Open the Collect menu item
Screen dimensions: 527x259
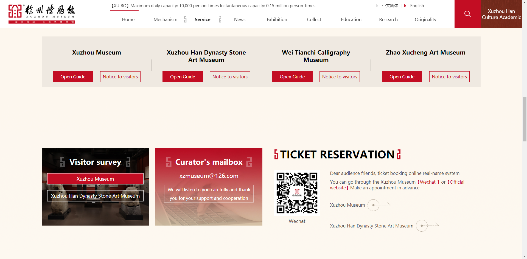(314, 19)
